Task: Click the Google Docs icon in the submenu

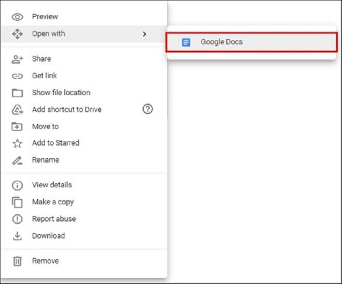Action: click(x=187, y=42)
